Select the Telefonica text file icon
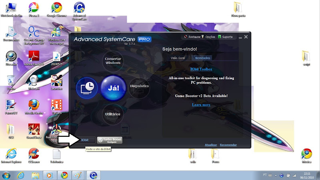The image size is (320, 180). tap(56, 156)
